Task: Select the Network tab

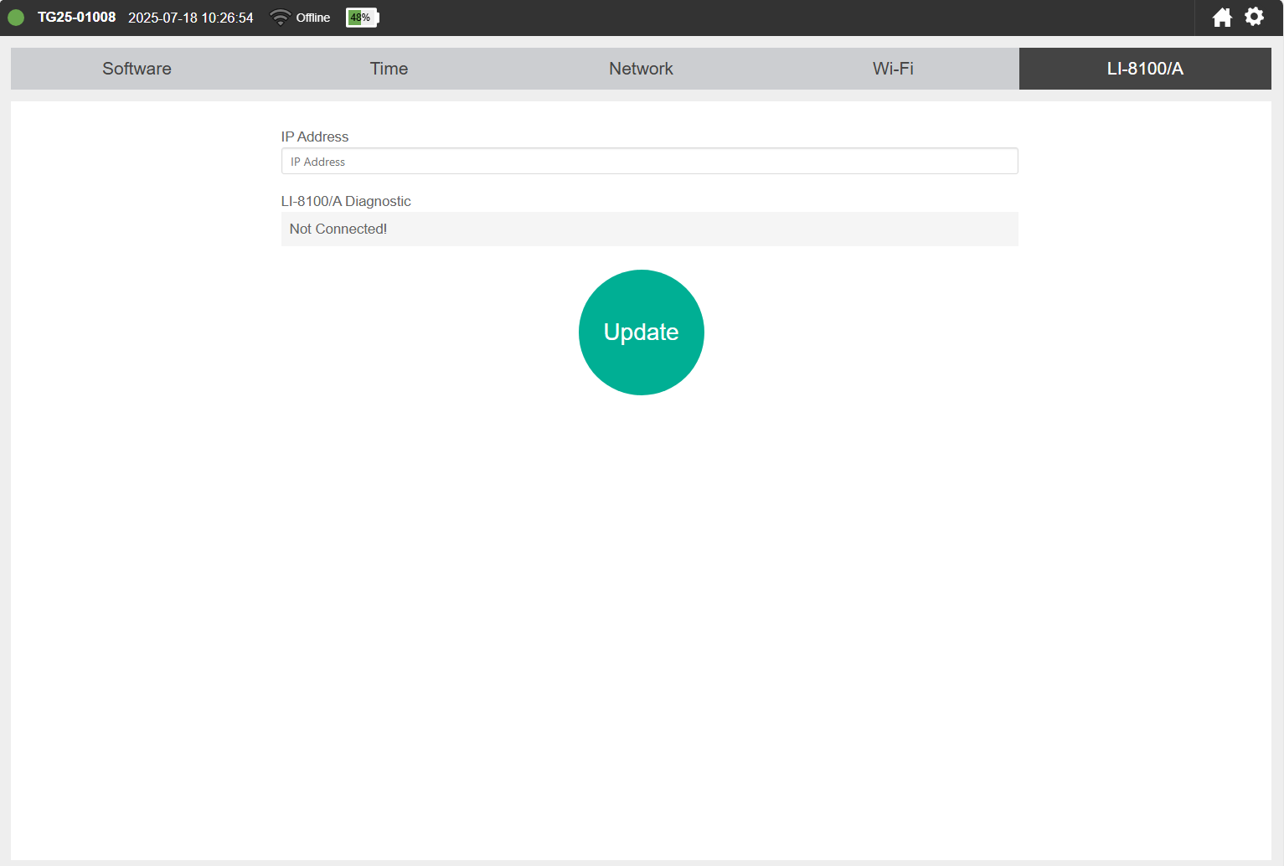Action: (641, 69)
